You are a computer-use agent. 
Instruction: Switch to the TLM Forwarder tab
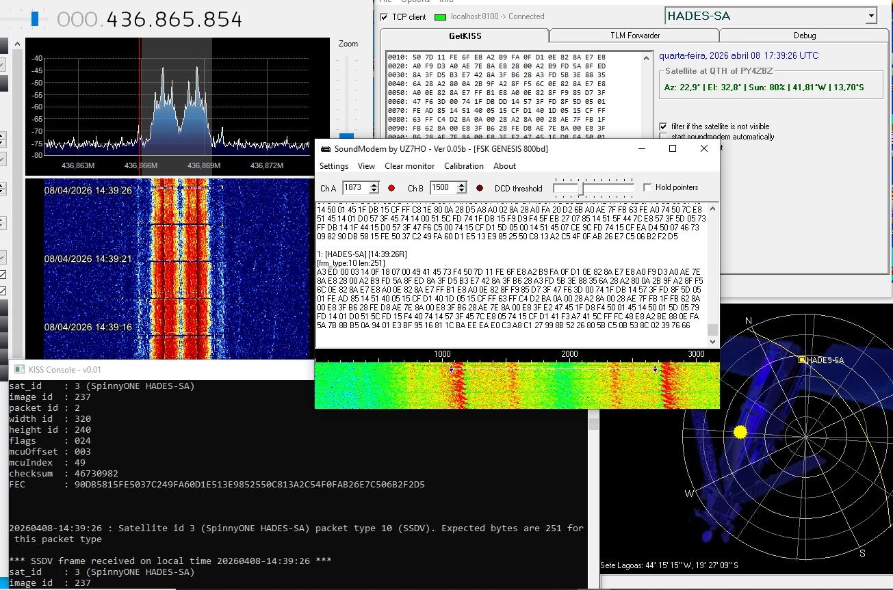[x=634, y=36]
